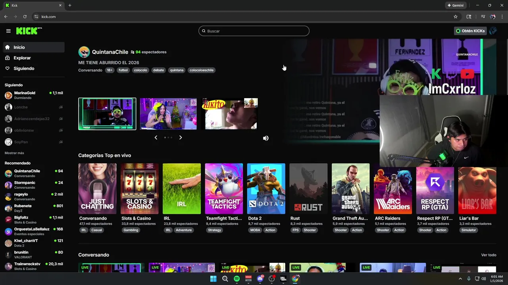The height and width of the screenshot is (285, 508).
Task: Open Windows Start menu
Action: point(213,279)
